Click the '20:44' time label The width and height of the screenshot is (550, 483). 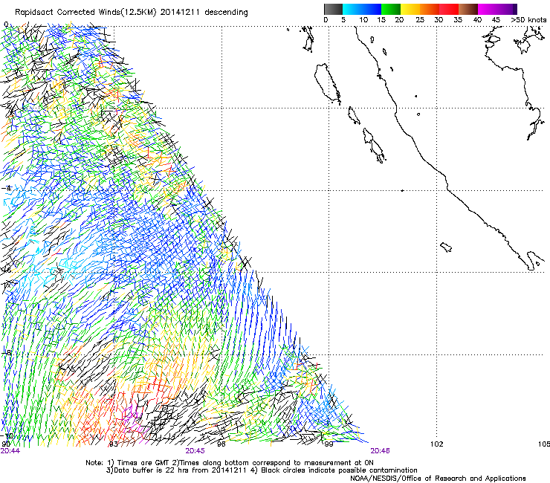(x=10, y=451)
